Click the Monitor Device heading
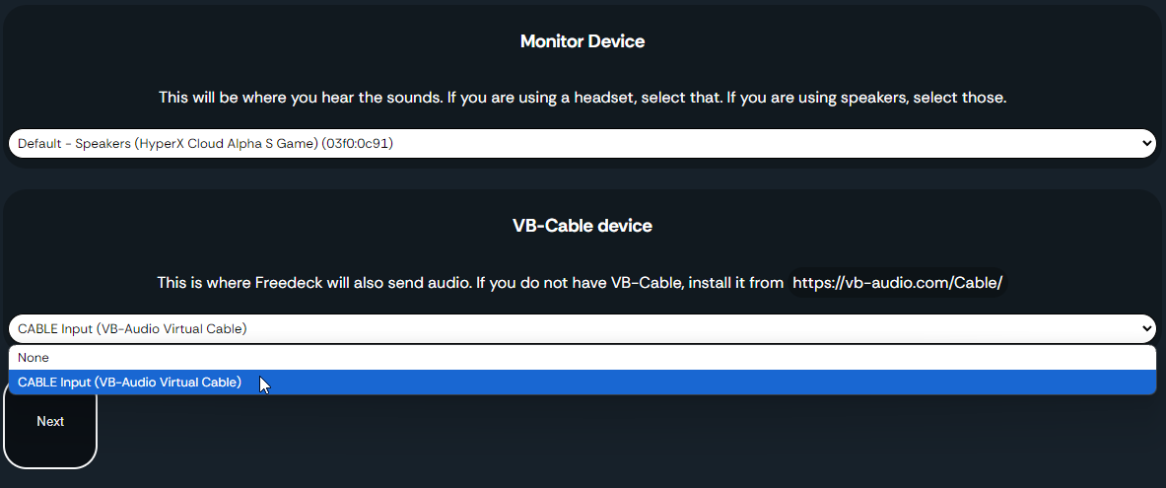 [583, 41]
